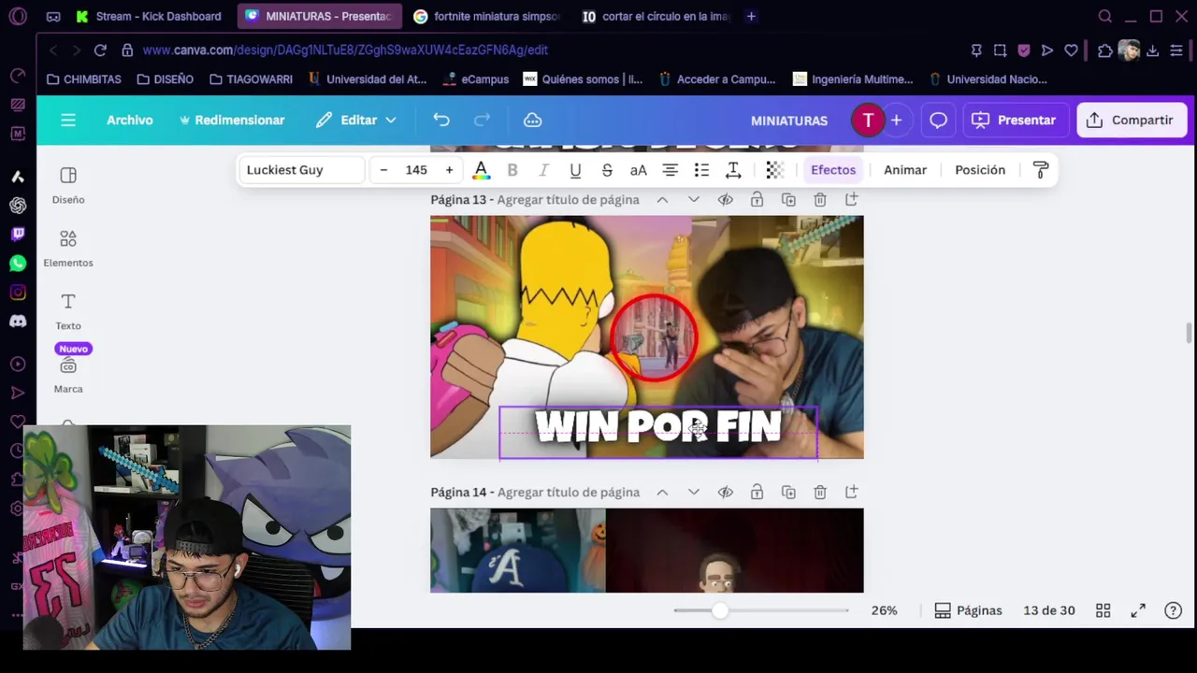Lock Página 13

pyautogui.click(x=757, y=200)
